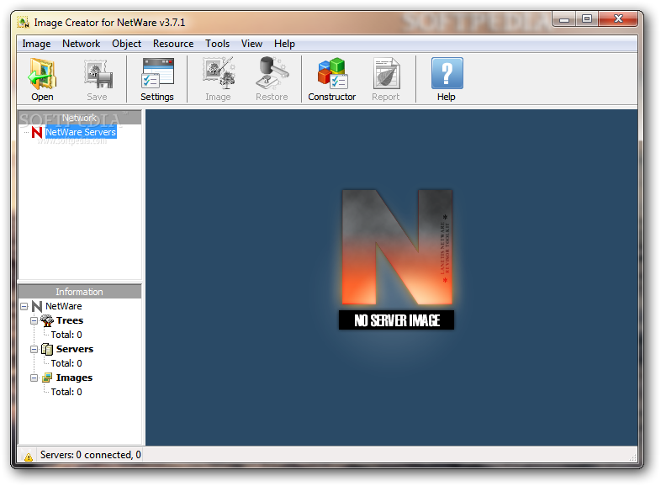Click 'Total: 0' under Servers
661x486 pixels.
66,364
